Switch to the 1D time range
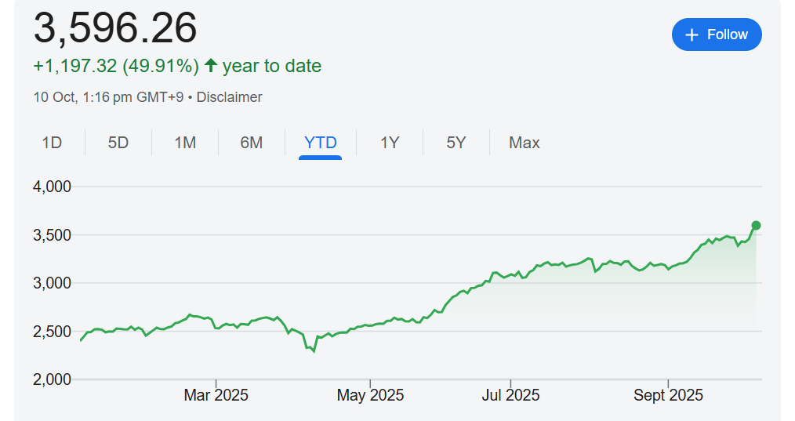 point(52,143)
